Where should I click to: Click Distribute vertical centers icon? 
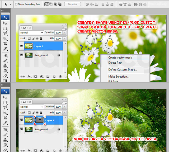tap(125, 4)
